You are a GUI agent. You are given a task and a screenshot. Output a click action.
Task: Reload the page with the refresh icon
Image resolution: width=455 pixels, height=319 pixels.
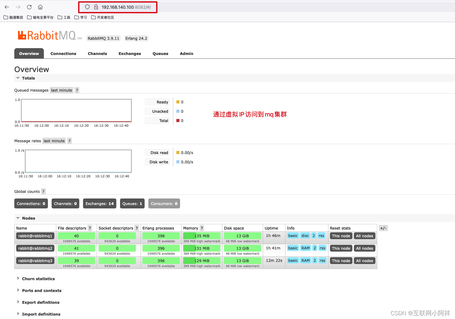(x=29, y=7)
